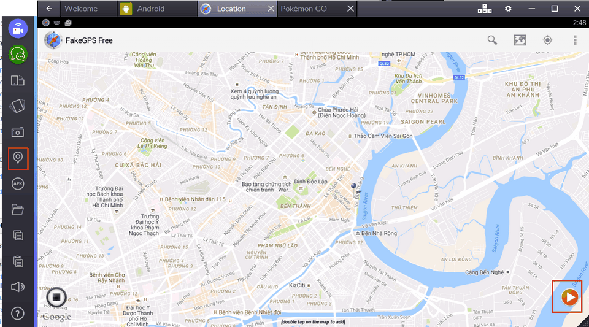The height and width of the screenshot is (327, 589).
Task: Stop fake location with the stop button
Action: tap(56, 298)
